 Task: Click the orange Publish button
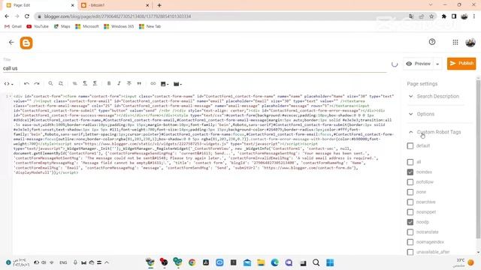(x=461, y=63)
